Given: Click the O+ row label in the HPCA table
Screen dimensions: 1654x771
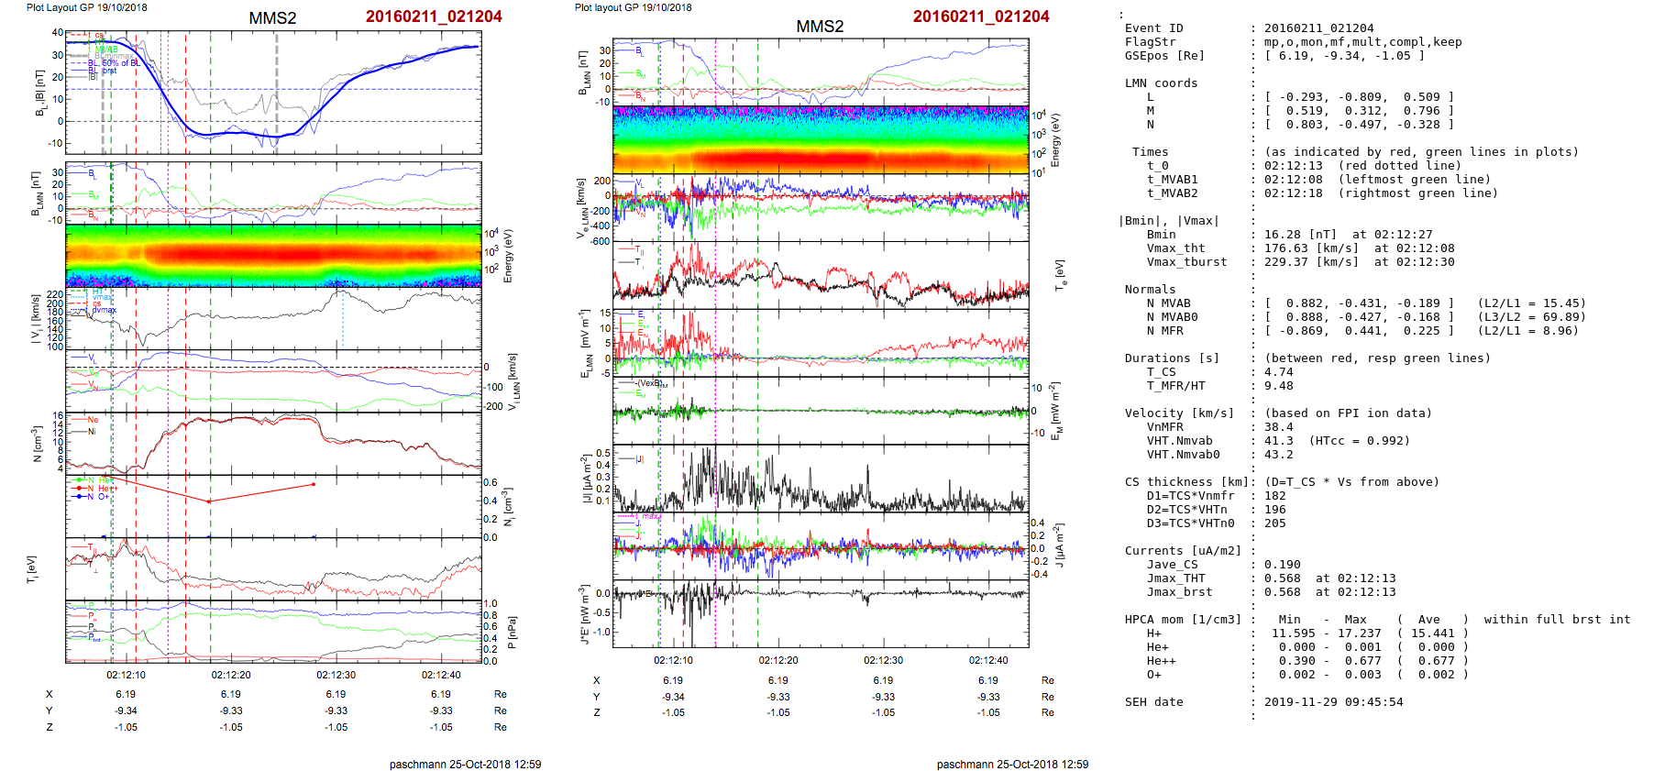Looking at the screenshot, I should (1154, 675).
